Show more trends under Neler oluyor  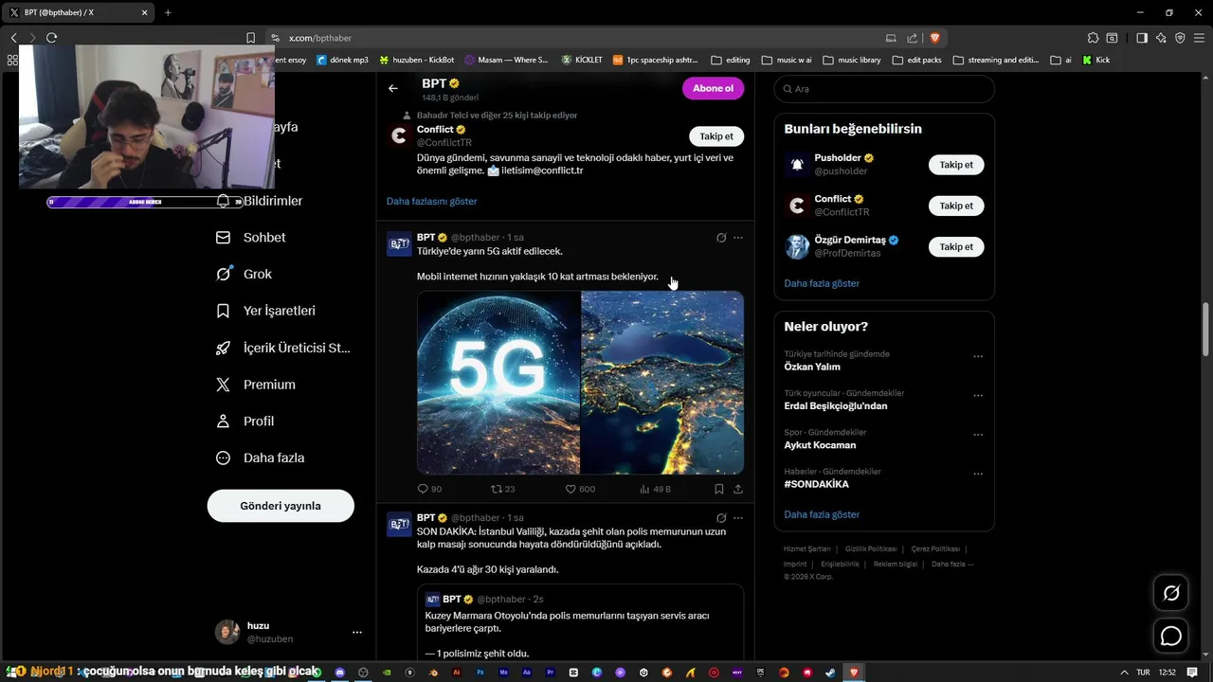point(822,514)
